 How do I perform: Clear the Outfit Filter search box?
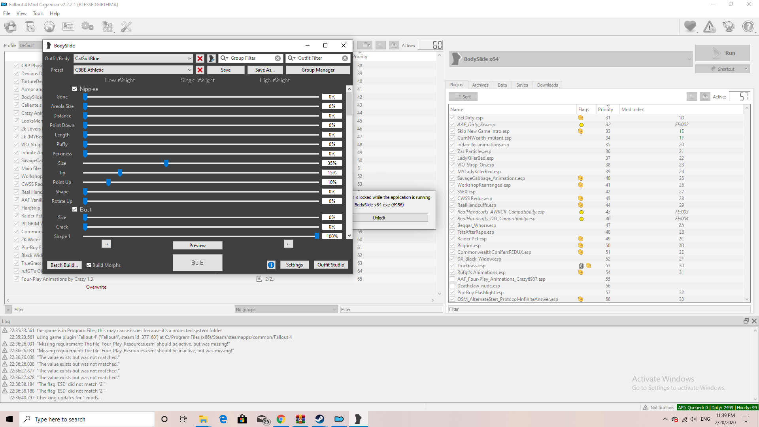coord(345,58)
